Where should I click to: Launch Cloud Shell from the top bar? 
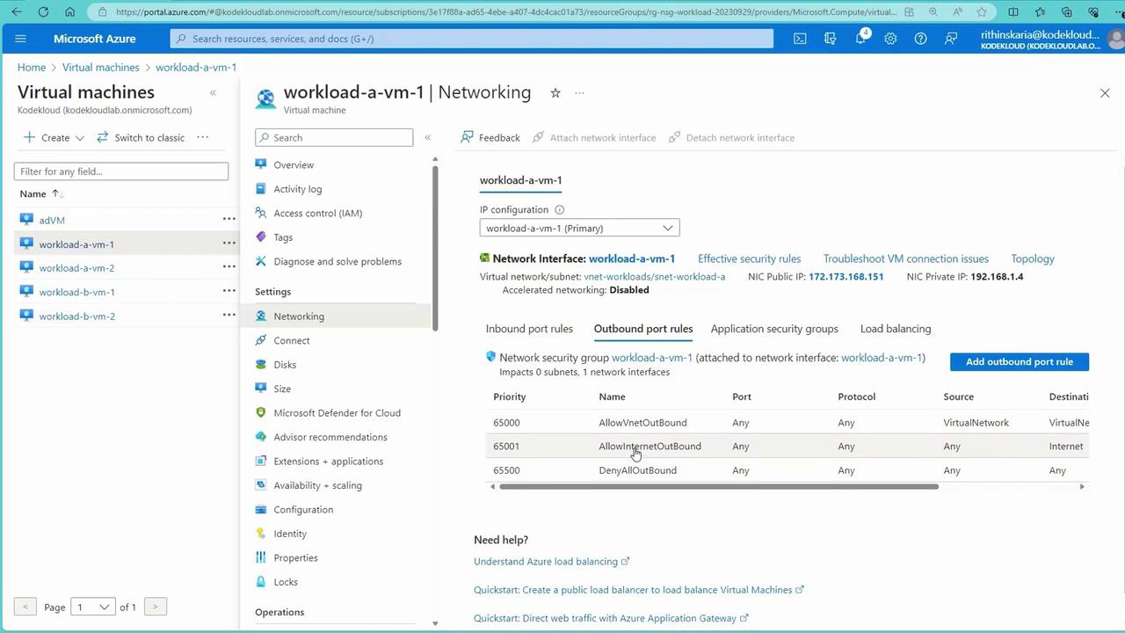click(800, 39)
